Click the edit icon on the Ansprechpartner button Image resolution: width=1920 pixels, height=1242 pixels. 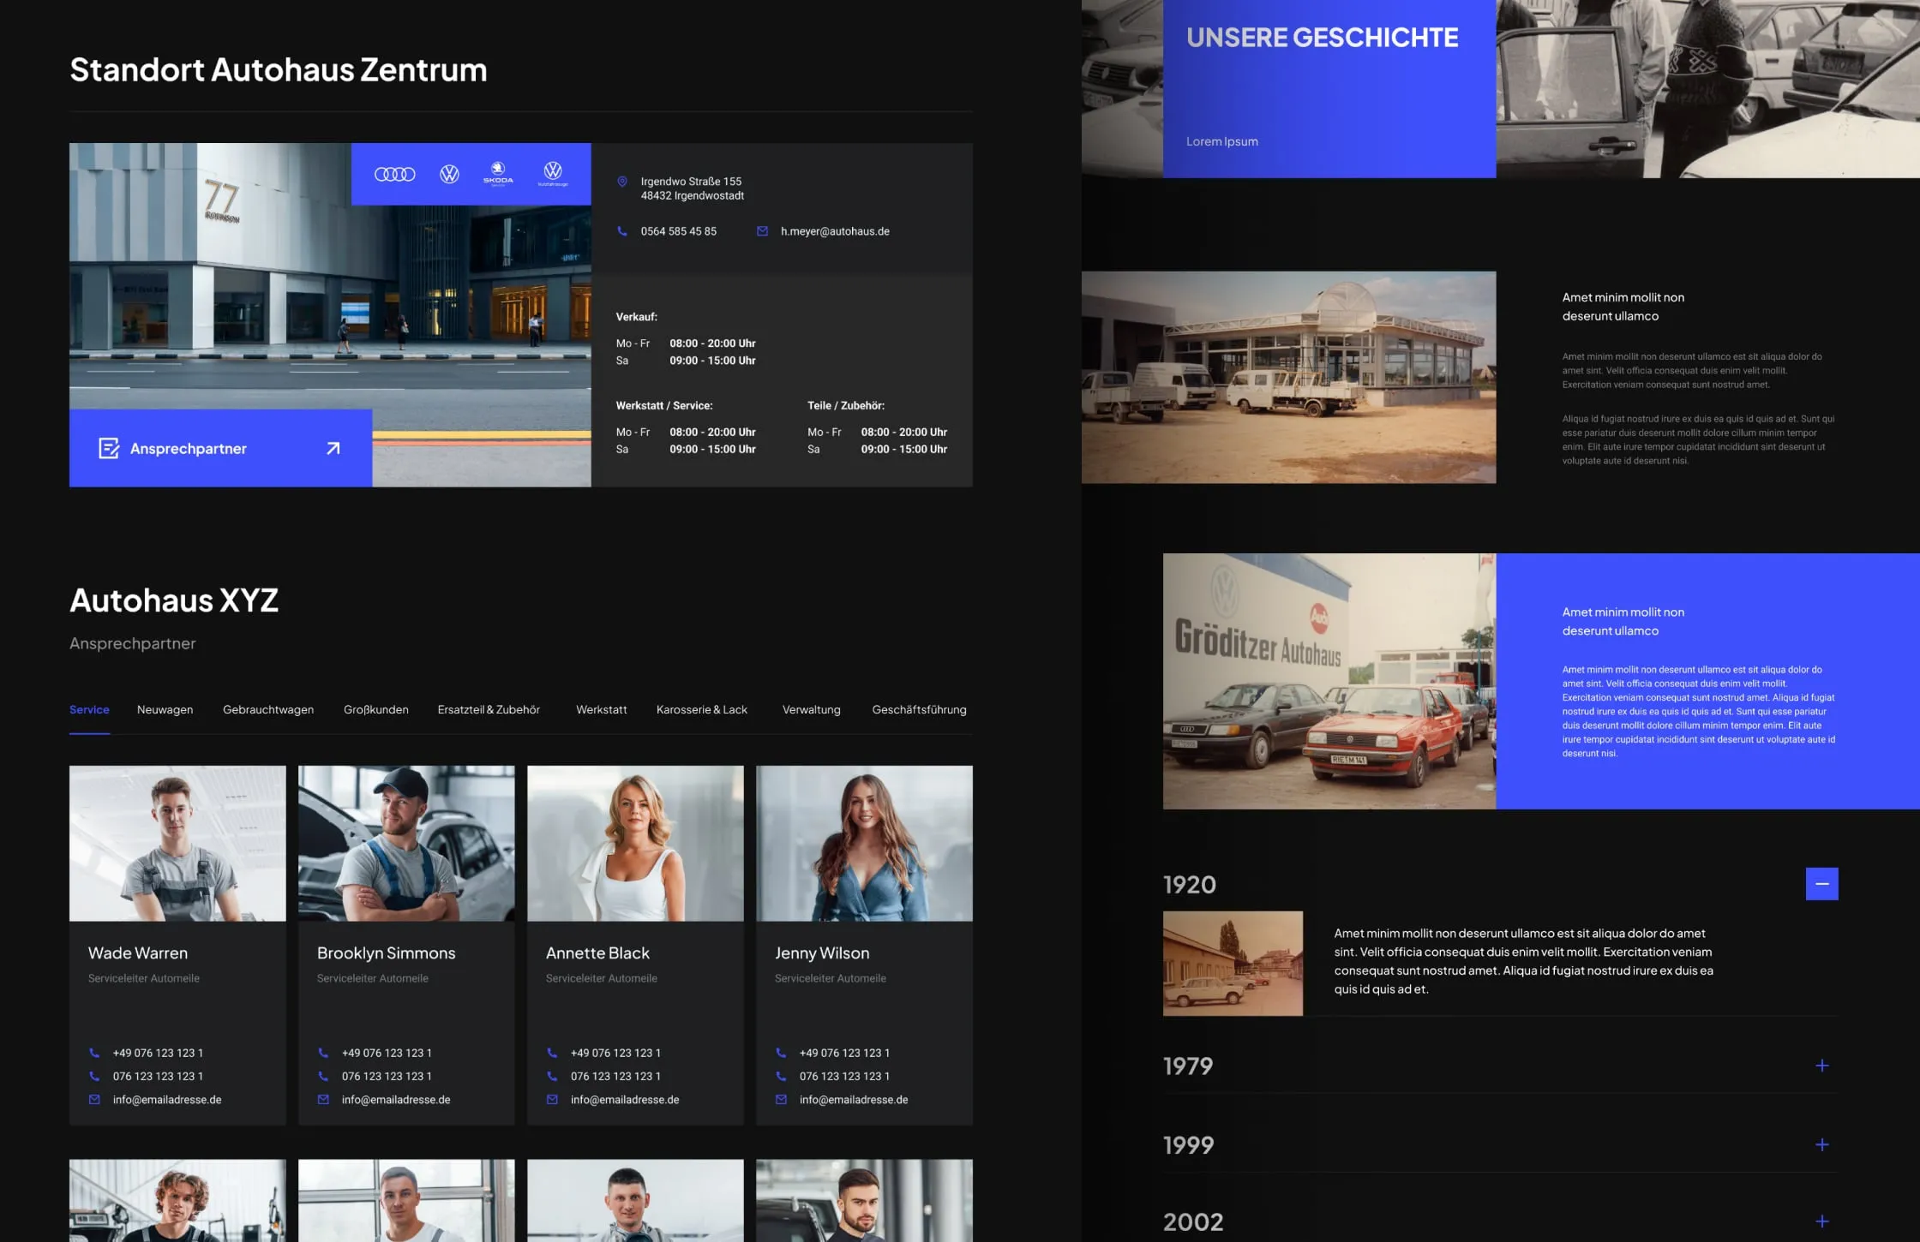(109, 448)
